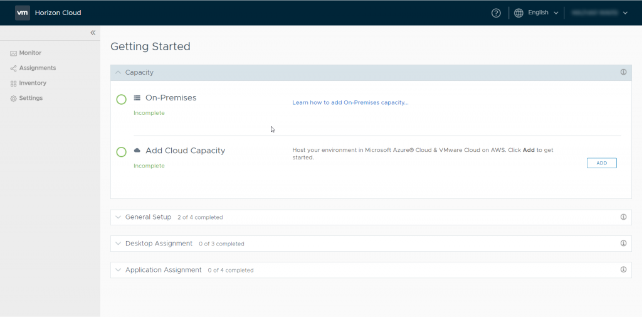Click the Add Cloud Capacity cloud icon
Image resolution: width=642 pixels, height=317 pixels.
point(137,151)
